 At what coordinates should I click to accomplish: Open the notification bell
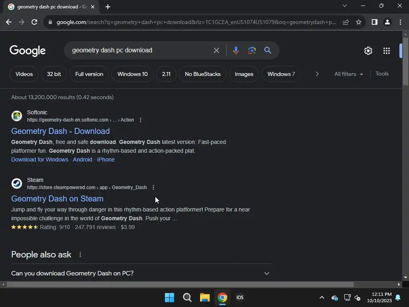click(x=398, y=297)
